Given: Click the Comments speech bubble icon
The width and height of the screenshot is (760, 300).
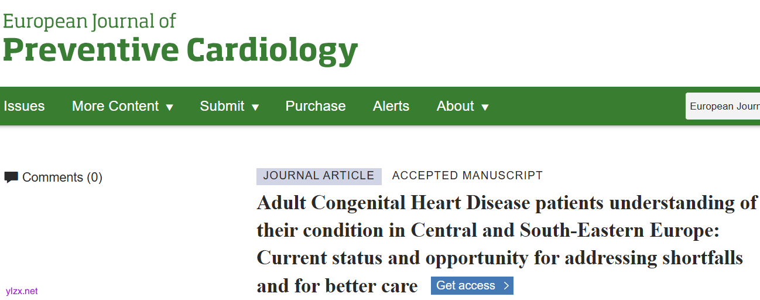Looking at the screenshot, I should pos(11,178).
